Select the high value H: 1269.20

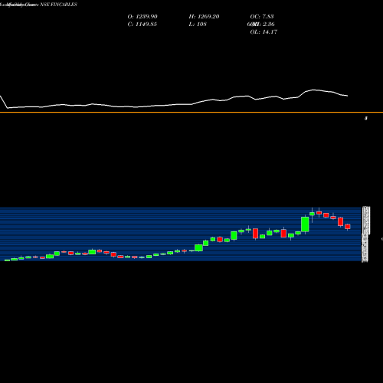(x=204, y=17)
